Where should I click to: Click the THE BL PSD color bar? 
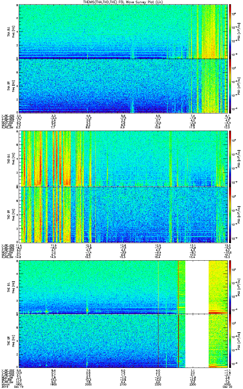coord(230,287)
